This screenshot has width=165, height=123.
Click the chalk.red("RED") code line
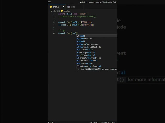[75, 22]
